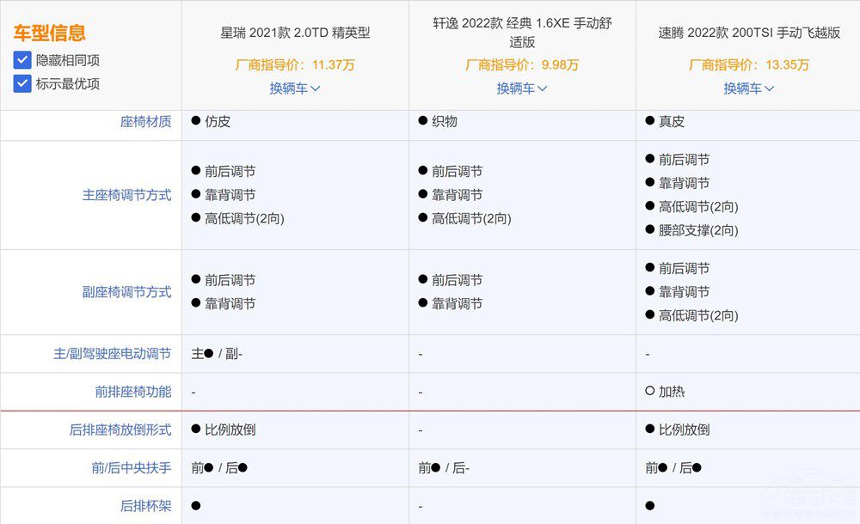Click the 后排杯架 row label

coord(145,506)
